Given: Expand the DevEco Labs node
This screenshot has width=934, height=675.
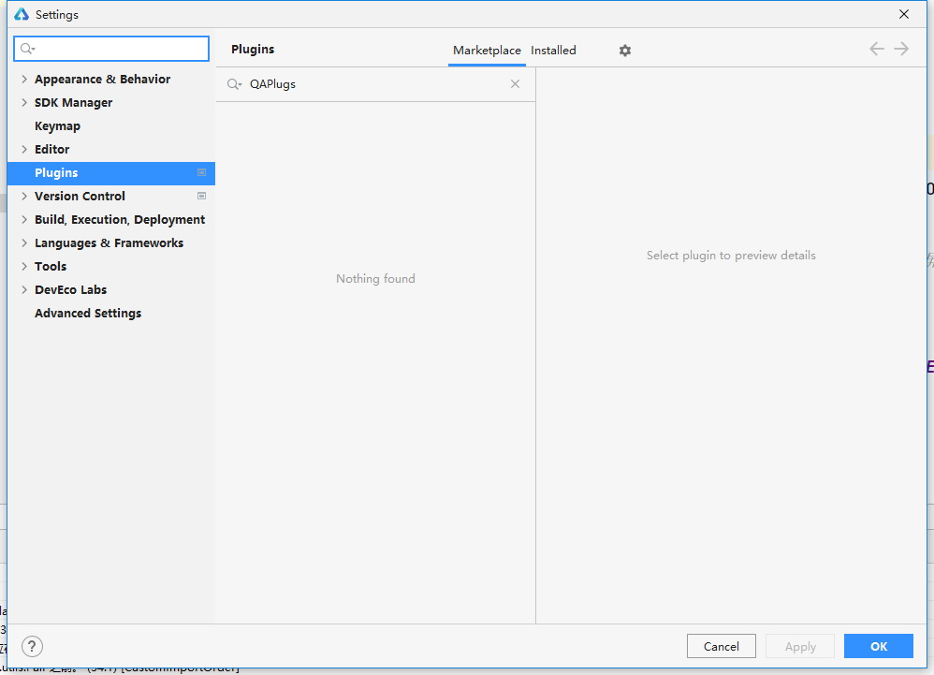Looking at the screenshot, I should pyautogui.click(x=24, y=289).
